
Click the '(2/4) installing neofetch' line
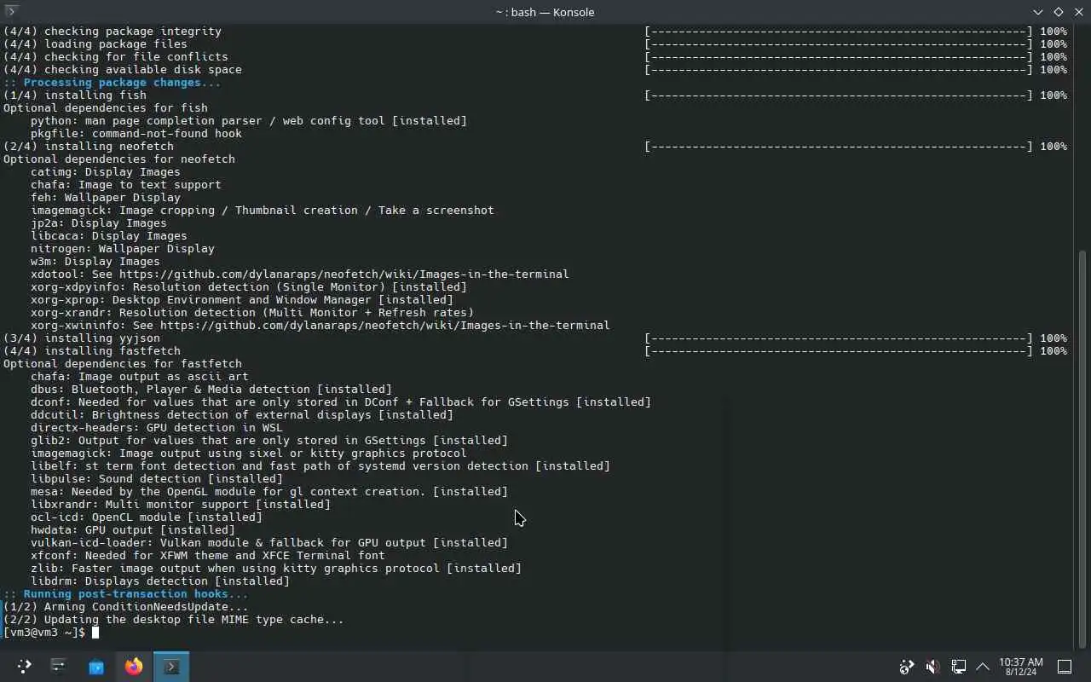click(x=89, y=147)
